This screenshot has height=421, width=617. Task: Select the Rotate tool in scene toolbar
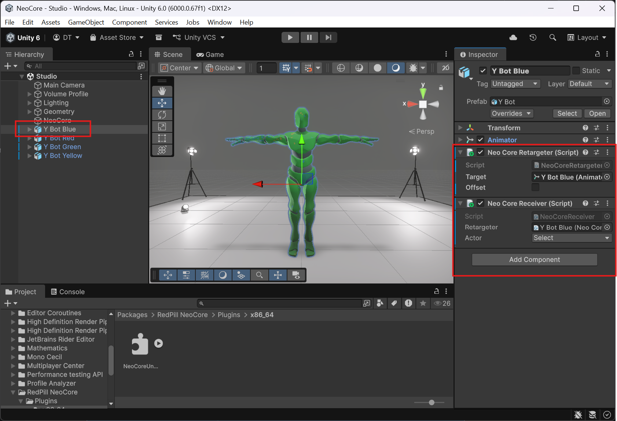click(x=162, y=115)
